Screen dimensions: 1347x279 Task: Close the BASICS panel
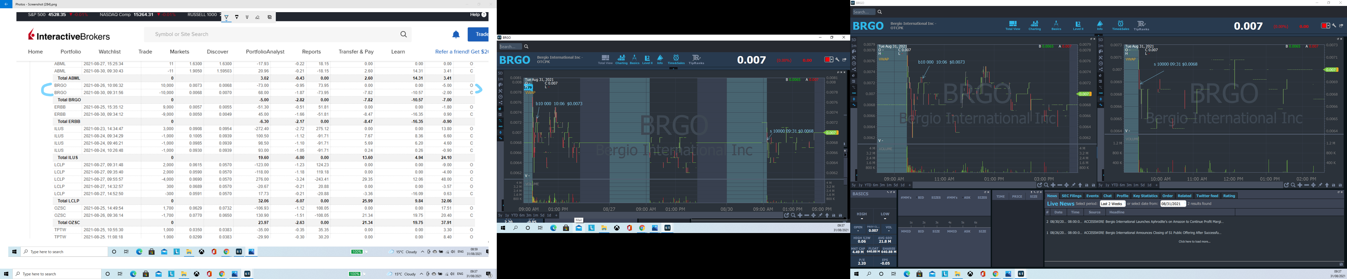(894, 192)
